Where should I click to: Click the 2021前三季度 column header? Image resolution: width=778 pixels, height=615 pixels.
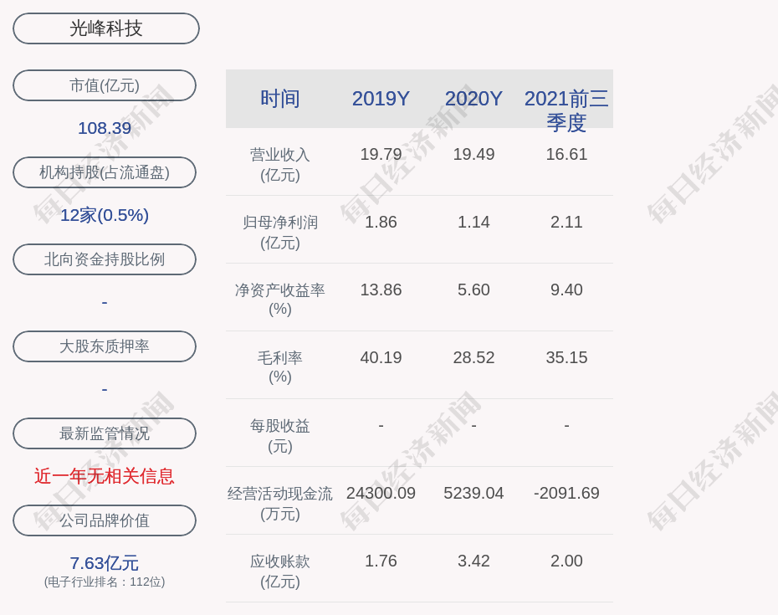pos(566,110)
